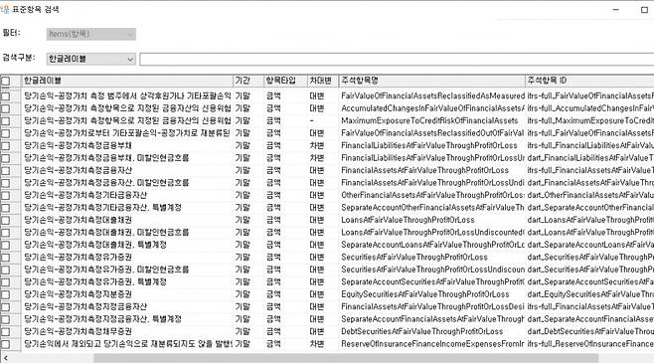The width and height of the screenshot is (654, 363).
Task: Click the dash 차대변 cell in MaximumExposure row
Action: click(312, 120)
